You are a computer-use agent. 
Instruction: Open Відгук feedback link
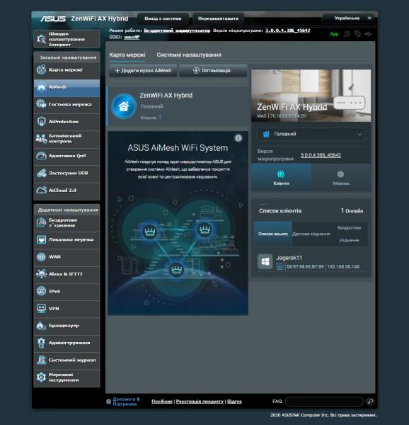pyautogui.click(x=234, y=402)
